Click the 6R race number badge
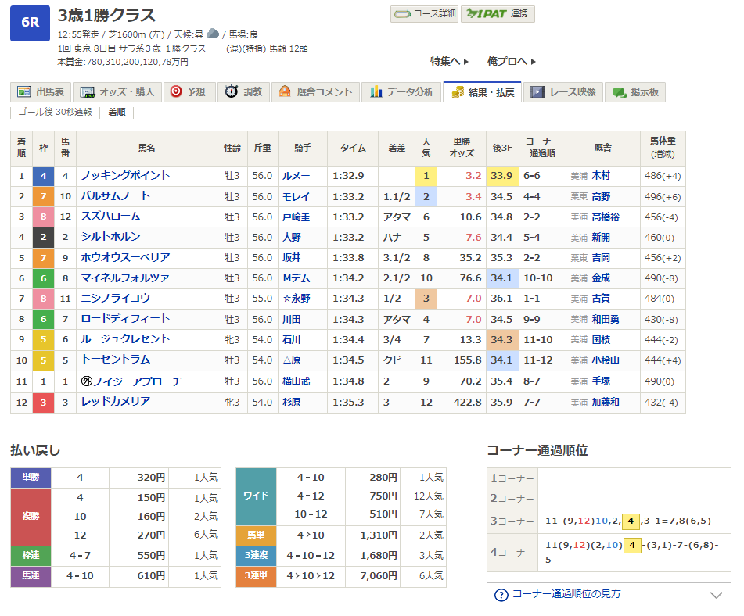Image resolution: width=744 pixels, height=616 pixels. (30, 23)
